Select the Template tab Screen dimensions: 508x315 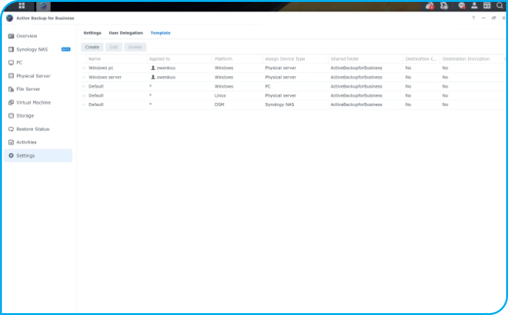click(x=161, y=33)
